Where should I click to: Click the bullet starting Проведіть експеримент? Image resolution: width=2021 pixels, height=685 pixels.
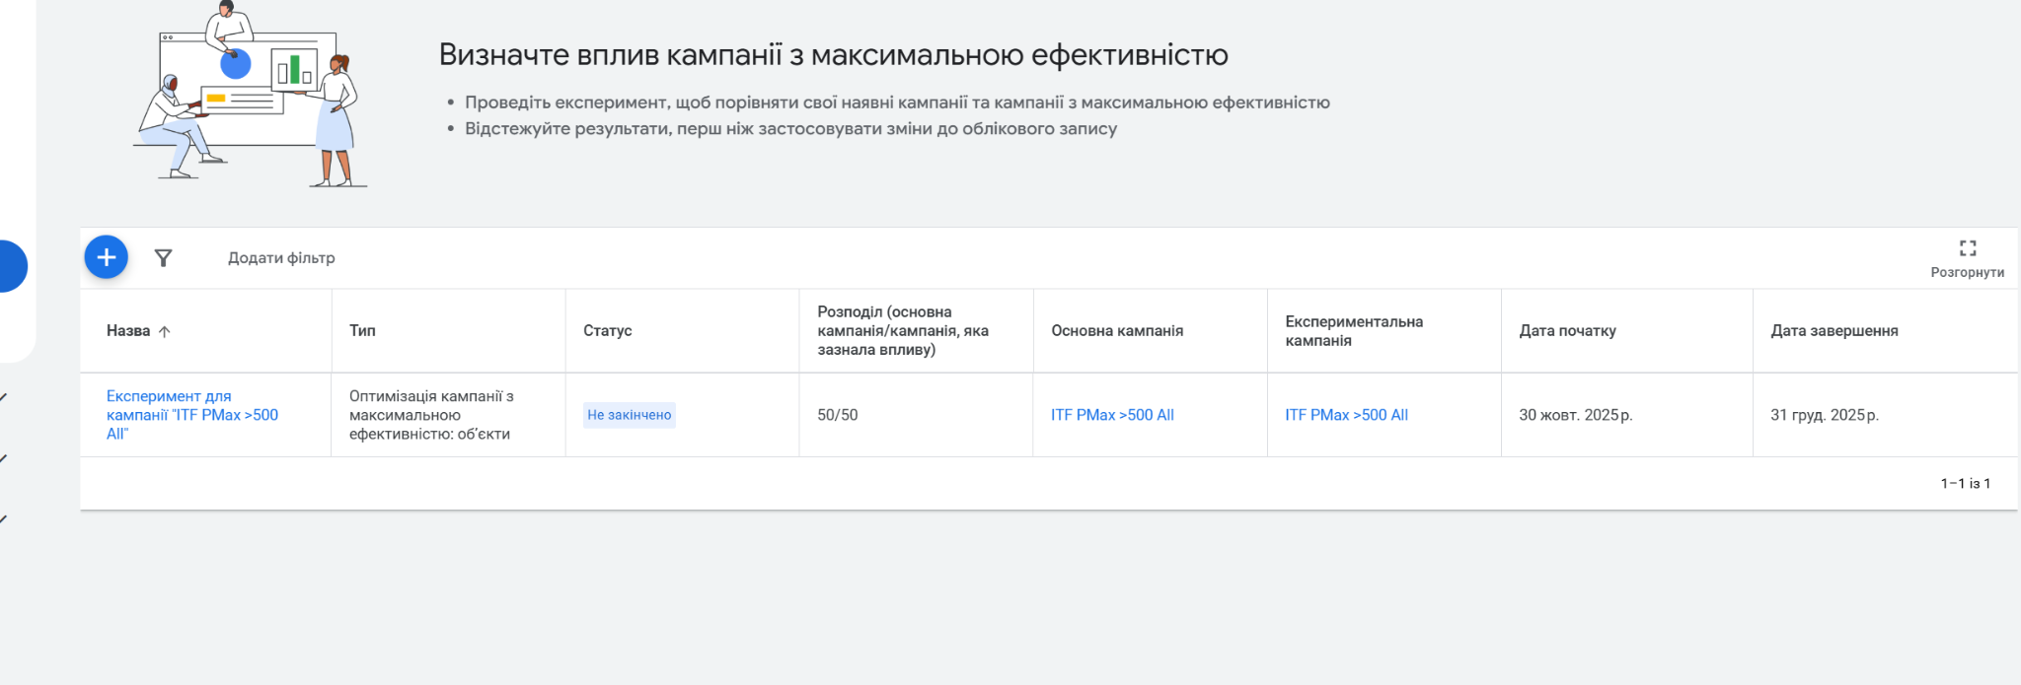point(897,103)
